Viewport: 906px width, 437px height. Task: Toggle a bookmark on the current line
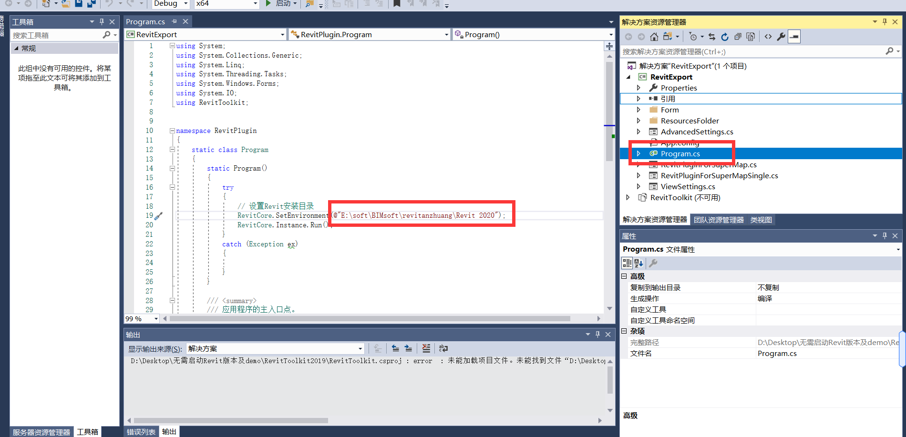[396, 4]
